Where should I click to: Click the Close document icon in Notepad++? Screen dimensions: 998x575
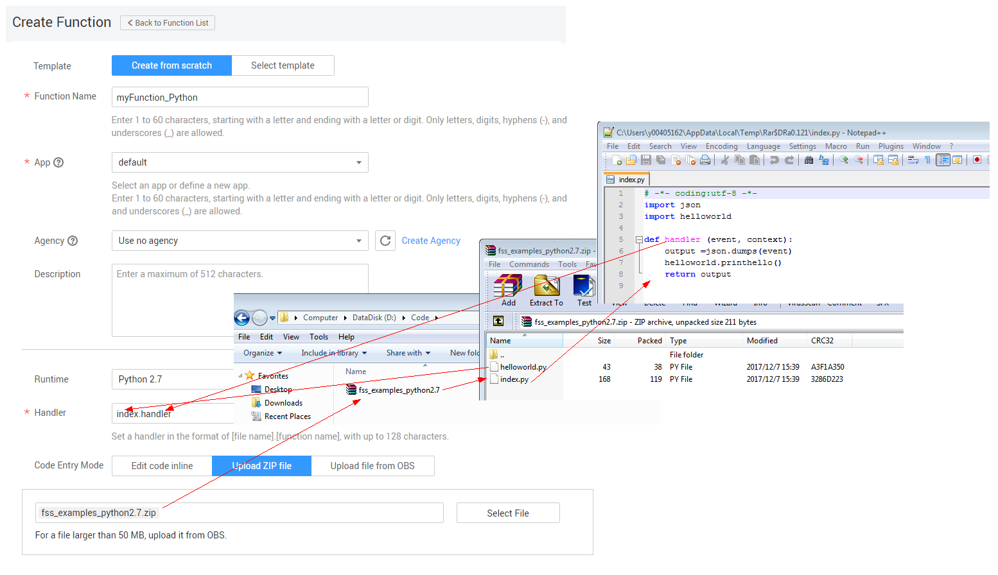[x=676, y=160]
